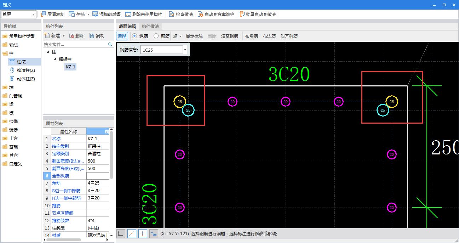Open the 基础 category in the navigation tree

[13, 147]
